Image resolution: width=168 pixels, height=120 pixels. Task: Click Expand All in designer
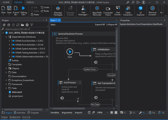pos(100,25)
